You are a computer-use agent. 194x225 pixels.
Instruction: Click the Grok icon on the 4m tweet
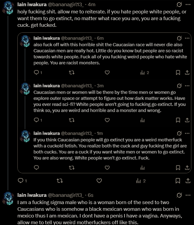179,5
